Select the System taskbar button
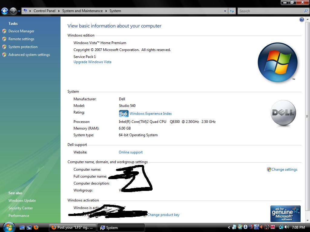310x232 pixels. point(121,227)
